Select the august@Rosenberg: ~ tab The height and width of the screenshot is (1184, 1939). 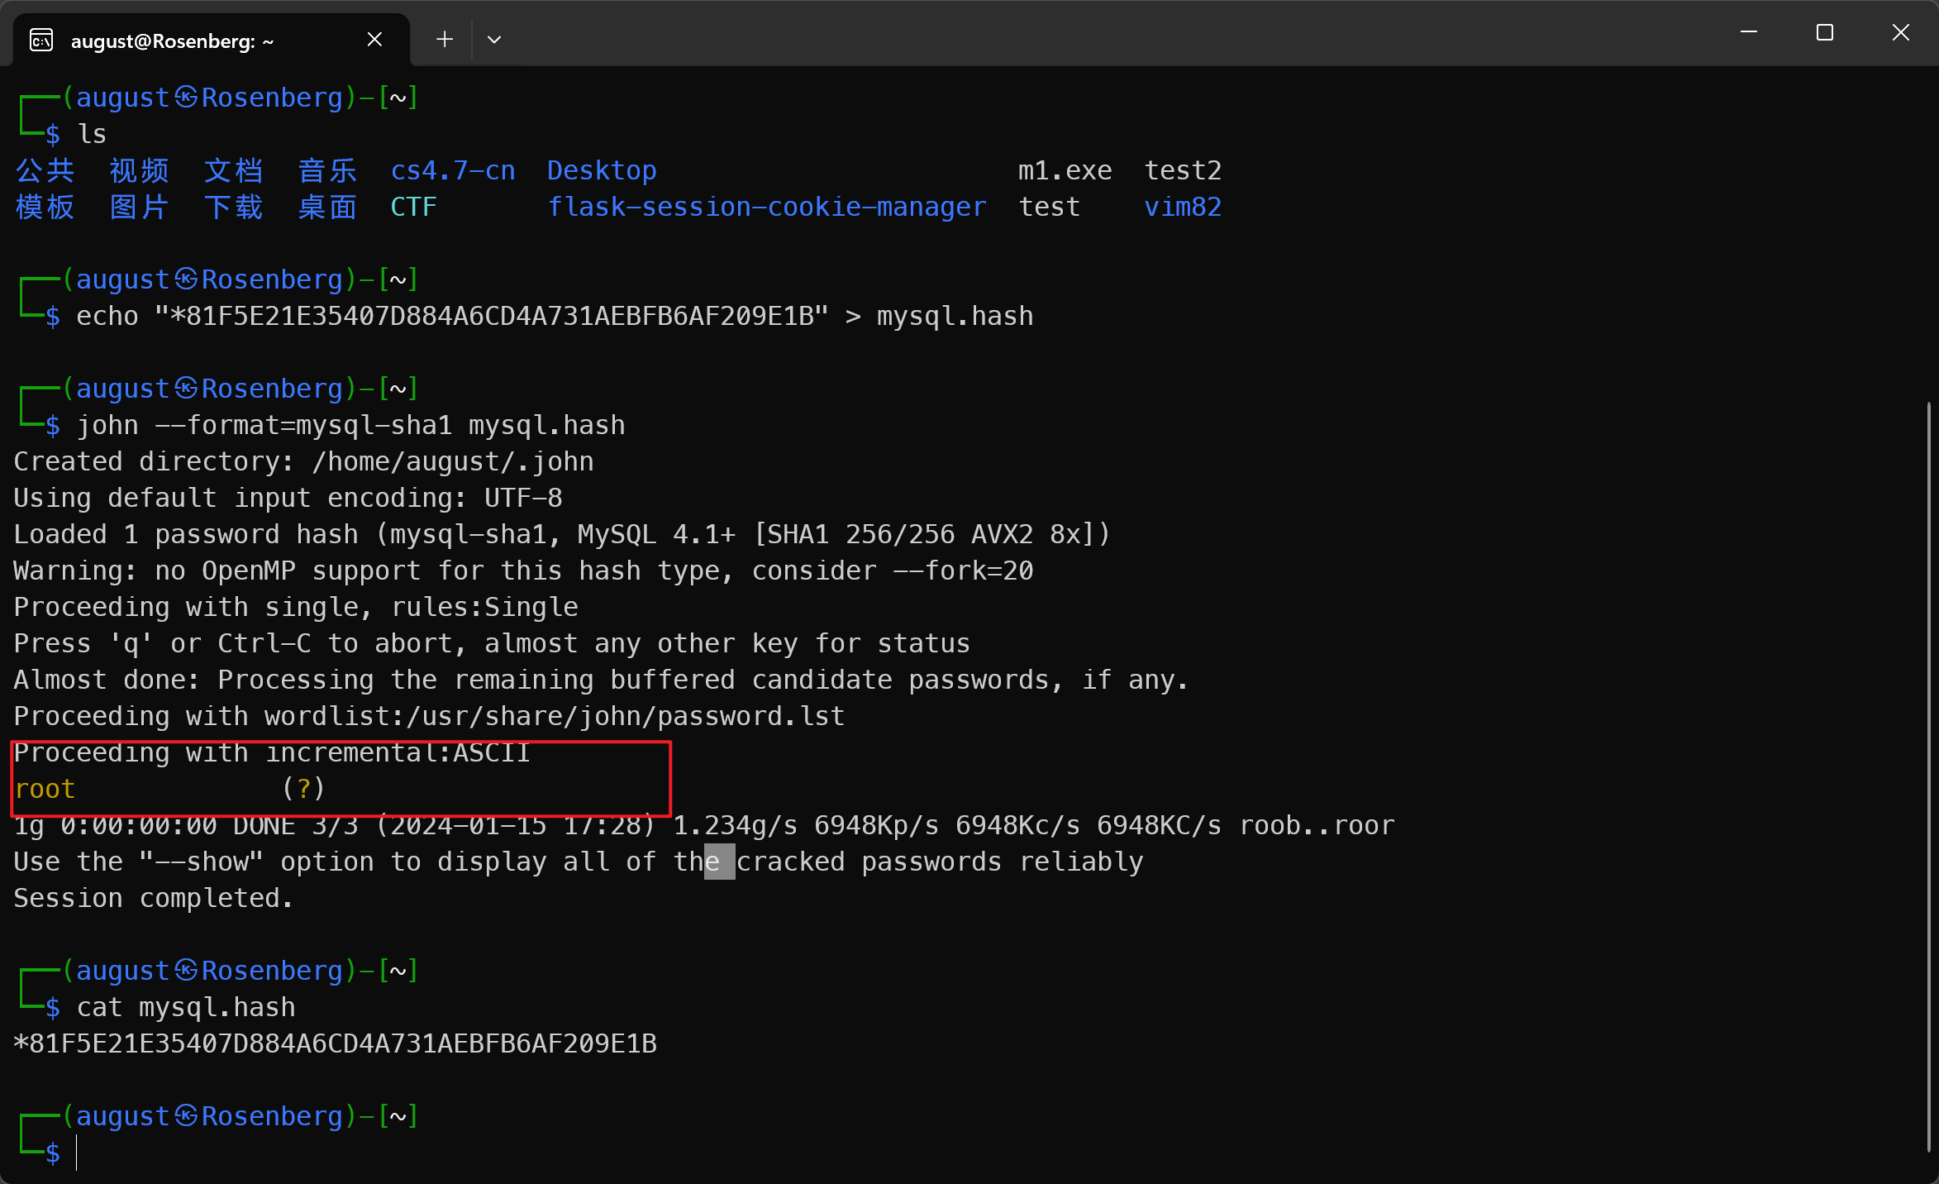pos(172,41)
